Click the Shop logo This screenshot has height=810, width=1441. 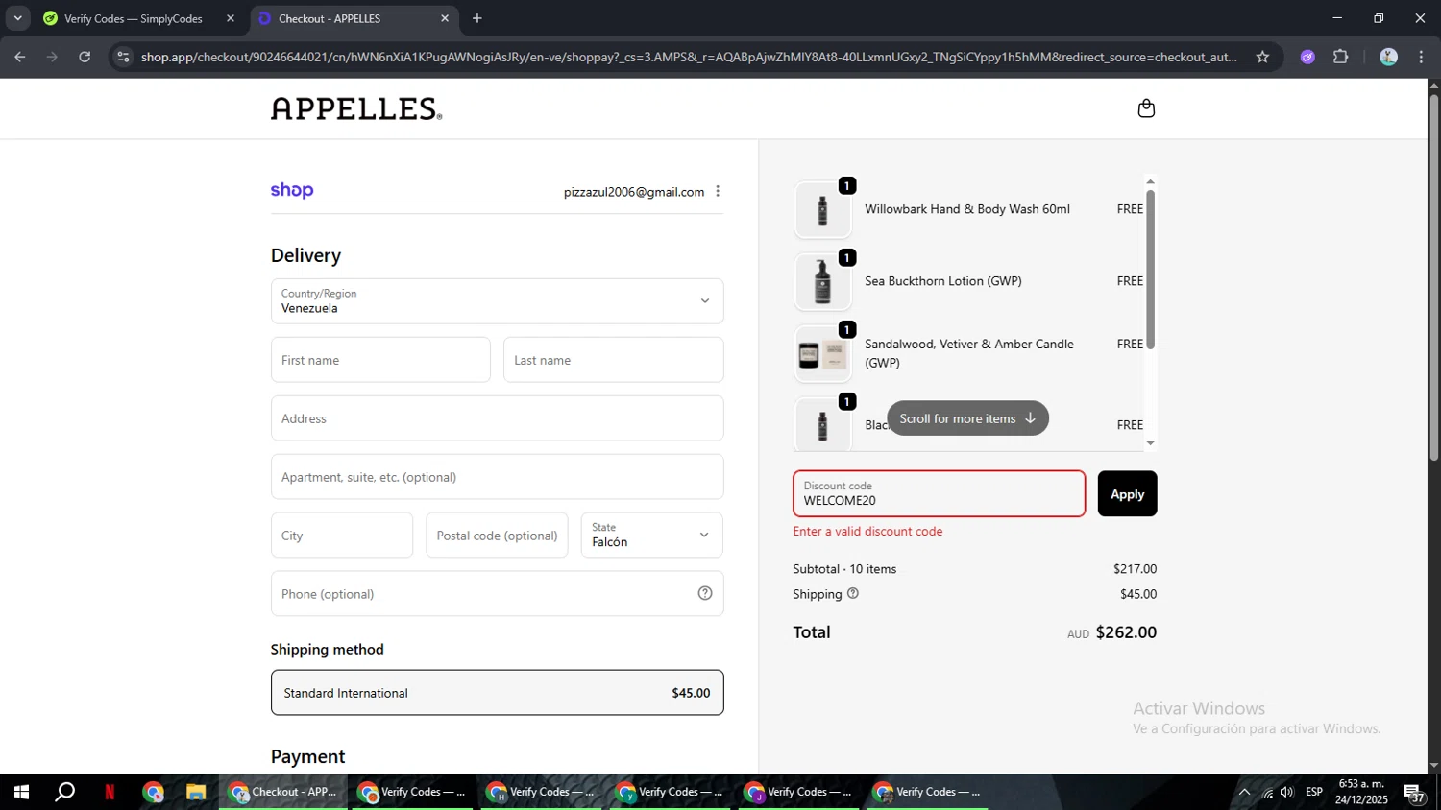[292, 190]
